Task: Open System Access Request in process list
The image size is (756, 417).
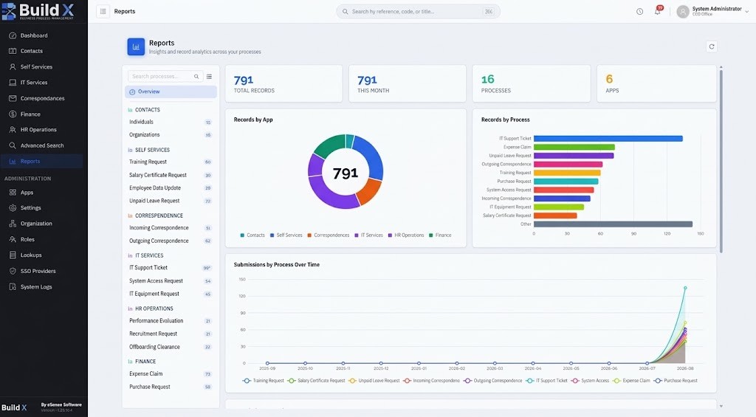Action: (171, 281)
